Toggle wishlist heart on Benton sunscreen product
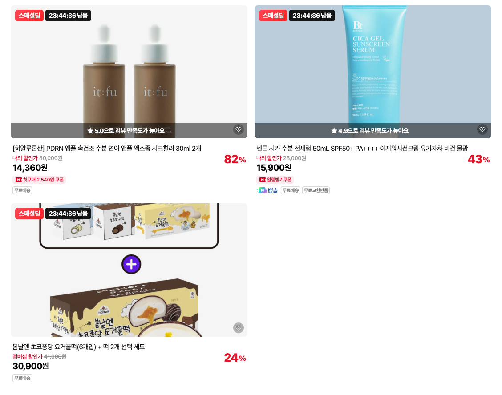Screen dimensions: 502x395 [x=482, y=129]
